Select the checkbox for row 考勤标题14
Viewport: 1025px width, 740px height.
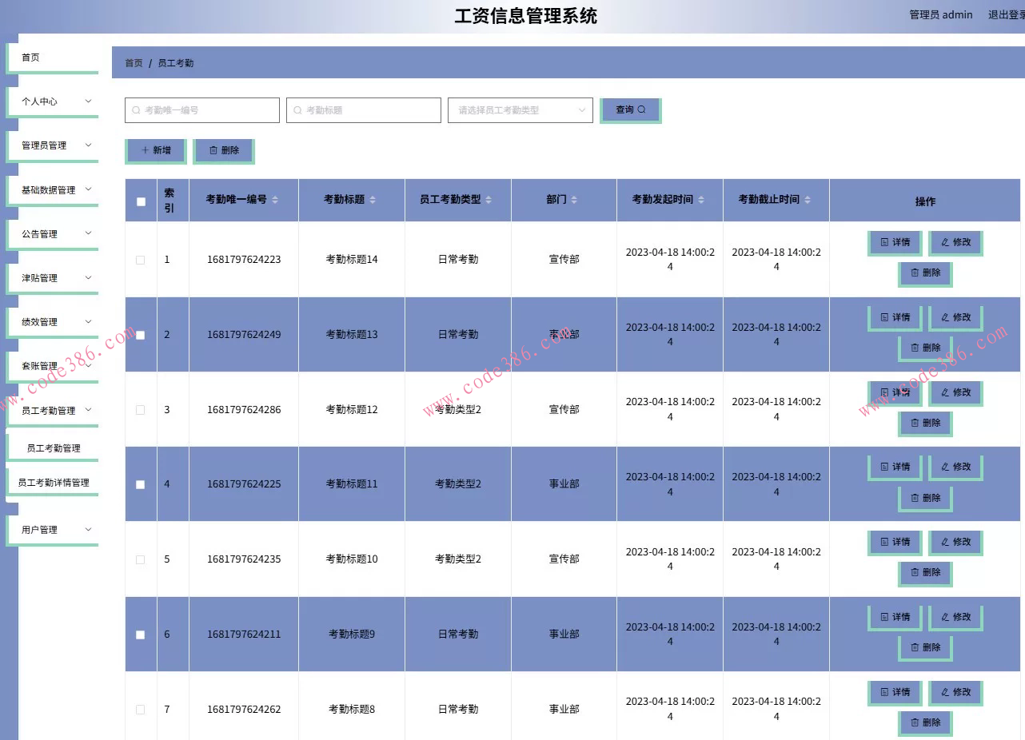[x=141, y=260]
